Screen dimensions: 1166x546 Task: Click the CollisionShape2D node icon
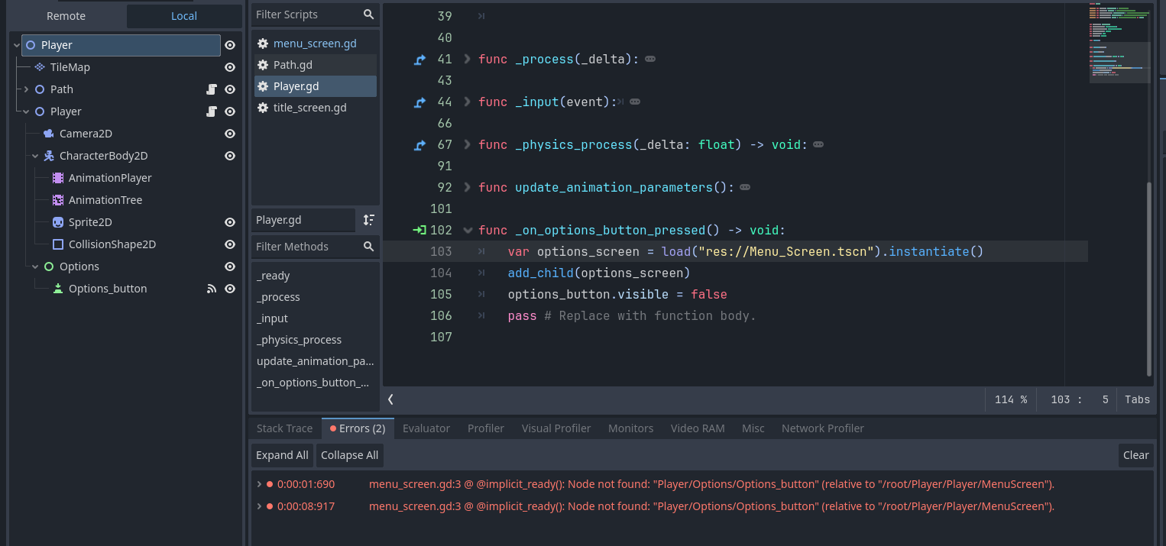pos(58,244)
